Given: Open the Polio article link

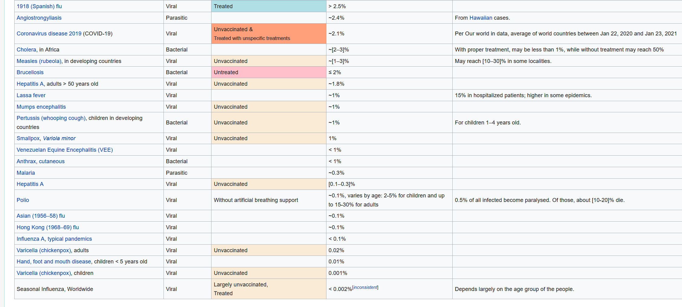Looking at the screenshot, I should pyautogui.click(x=23, y=200).
